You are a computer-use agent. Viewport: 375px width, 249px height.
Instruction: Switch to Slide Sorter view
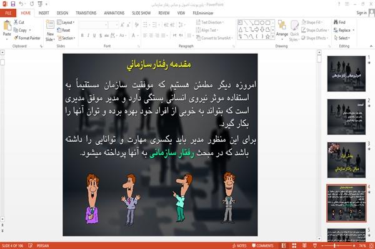pyautogui.click(x=294, y=246)
